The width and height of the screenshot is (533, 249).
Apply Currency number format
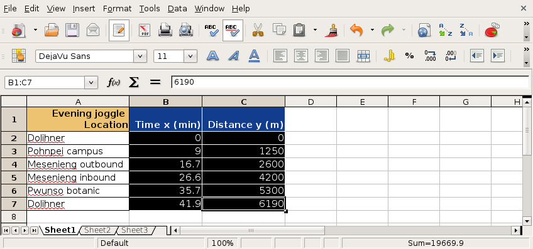coord(389,56)
